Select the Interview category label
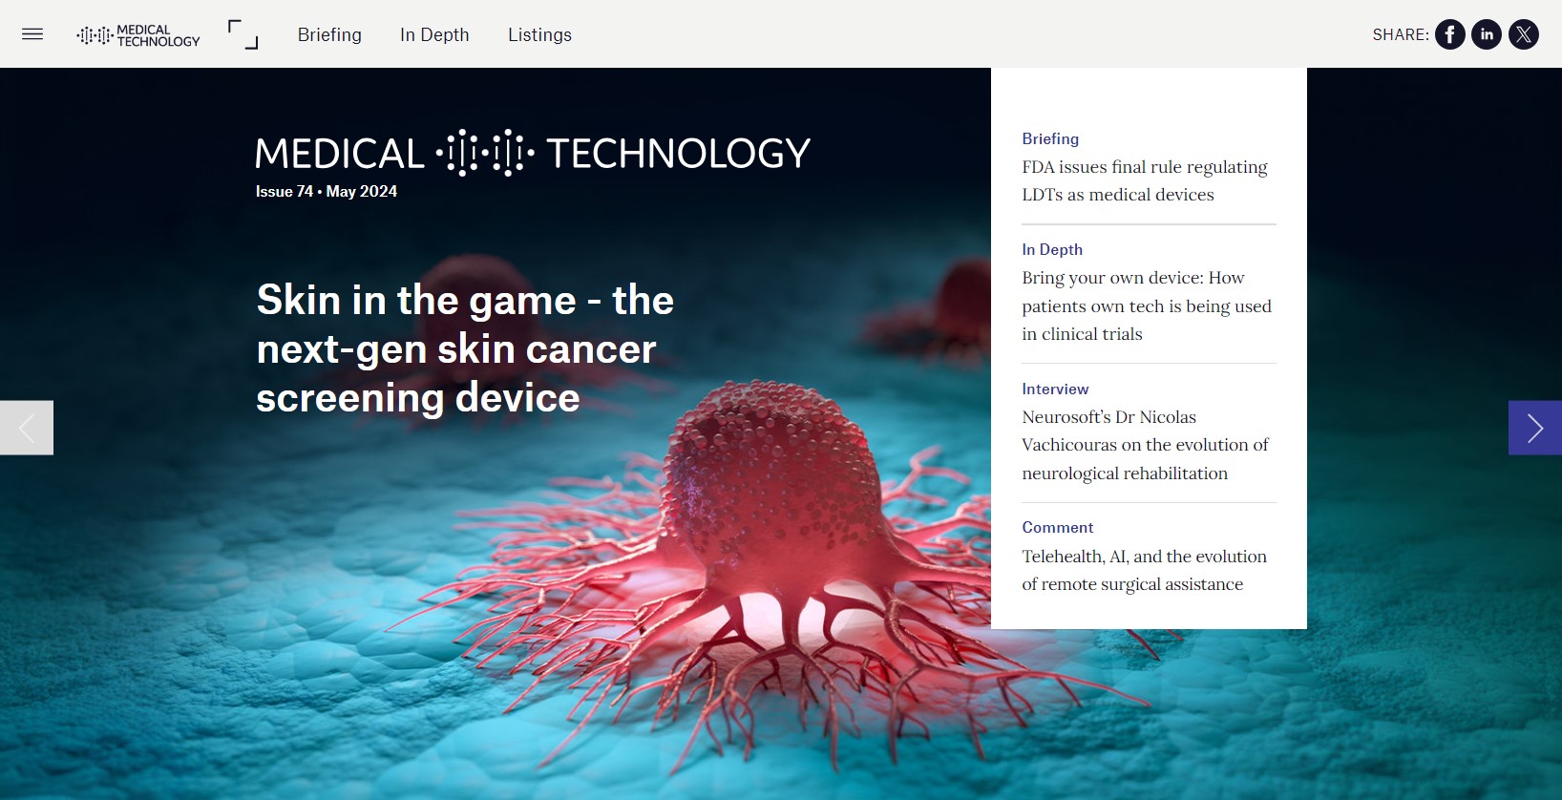Viewport: 1562px width, 800px height. point(1055,389)
